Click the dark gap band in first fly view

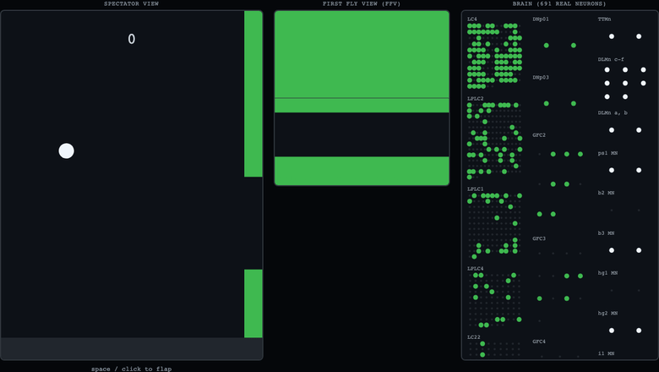click(x=362, y=134)
